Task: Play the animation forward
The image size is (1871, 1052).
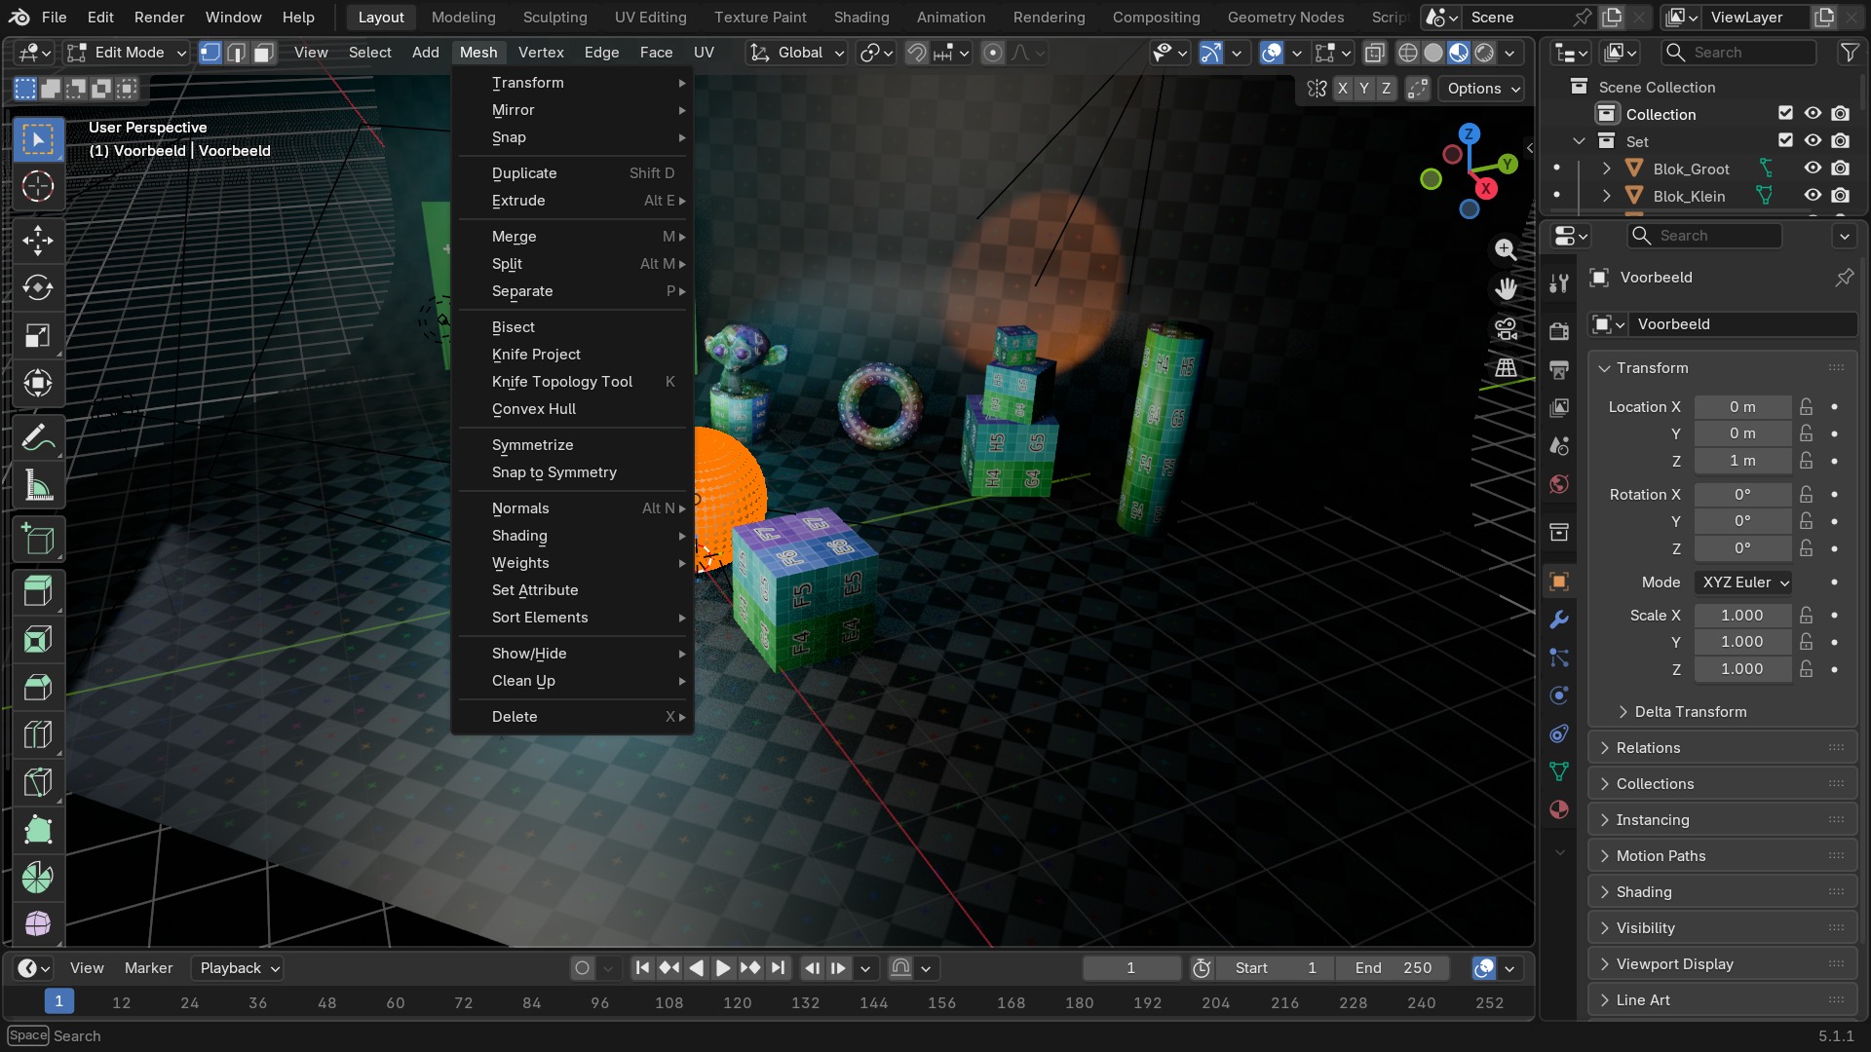Action: click(722, 968)
